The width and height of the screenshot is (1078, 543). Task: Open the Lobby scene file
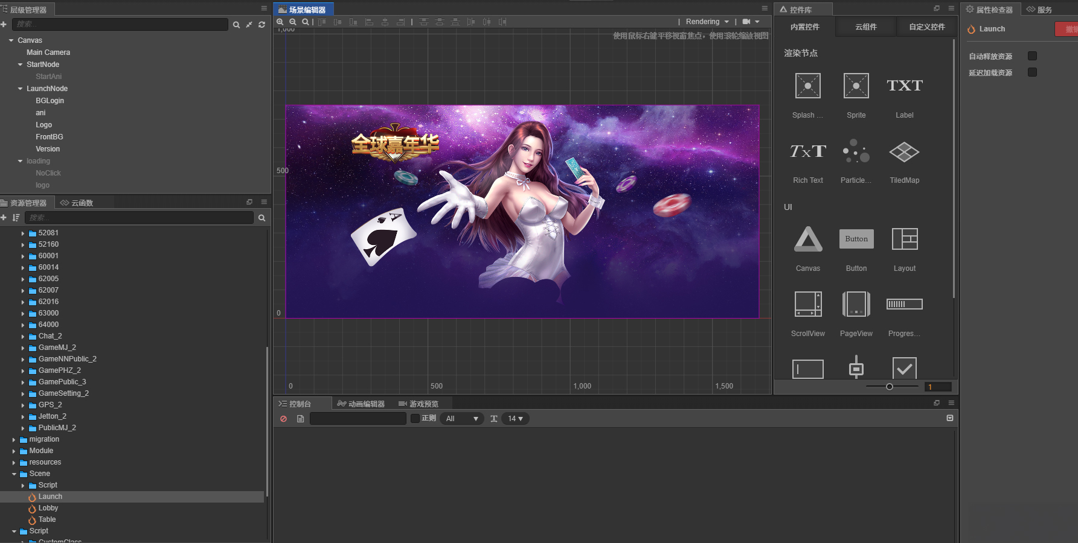48,508
